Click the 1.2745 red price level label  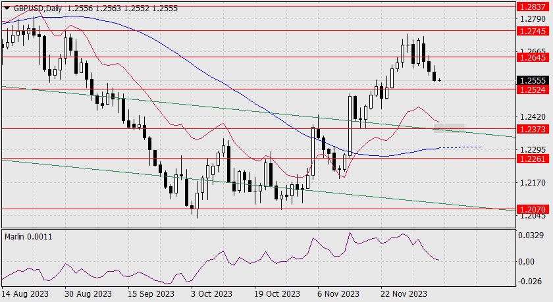(x=533, y=31)
